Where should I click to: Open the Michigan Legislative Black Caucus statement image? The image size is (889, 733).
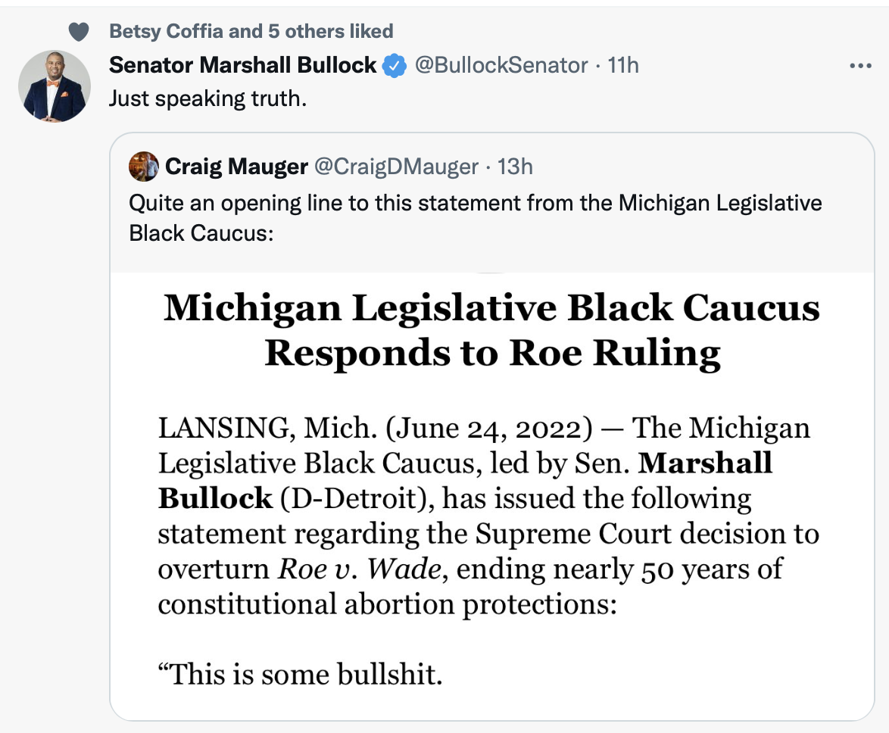click(492, 496)
